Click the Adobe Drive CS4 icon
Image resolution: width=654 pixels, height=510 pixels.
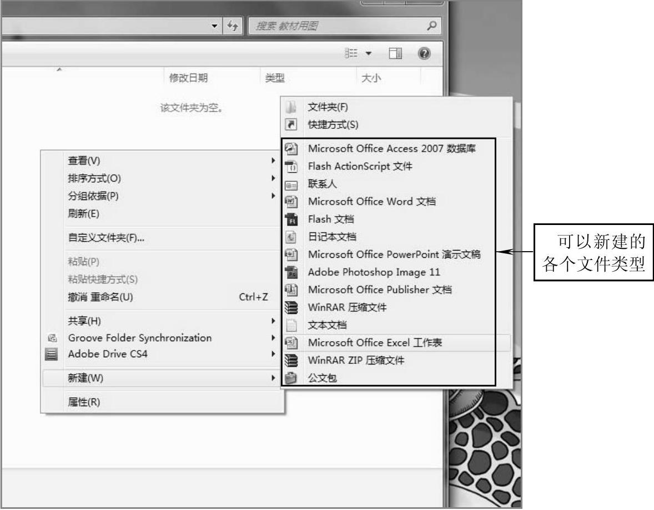(51, 354)
